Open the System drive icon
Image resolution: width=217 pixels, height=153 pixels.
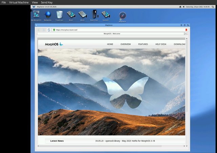click(x=106, y=16)
